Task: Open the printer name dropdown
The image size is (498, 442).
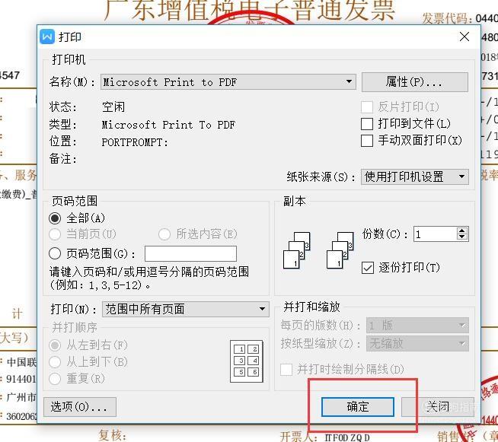Action: tap(228, 82)
